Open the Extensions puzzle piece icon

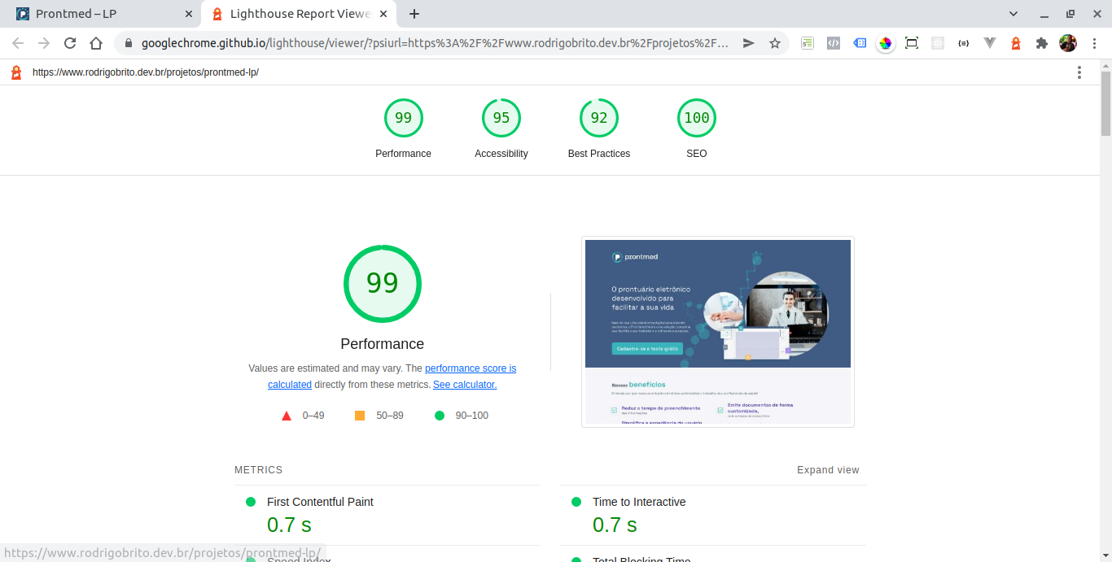pos(1042,42)
